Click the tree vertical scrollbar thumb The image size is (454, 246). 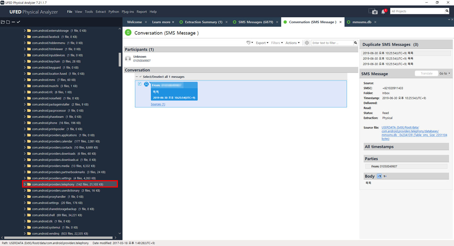pos(120,60)
